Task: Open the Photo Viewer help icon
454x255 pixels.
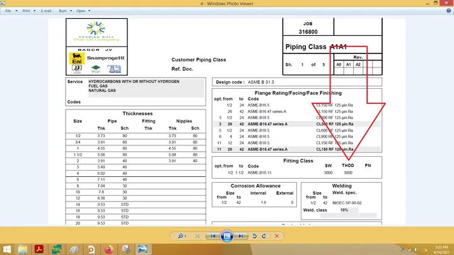Action: pyautogui.click(x=448, y=11)
